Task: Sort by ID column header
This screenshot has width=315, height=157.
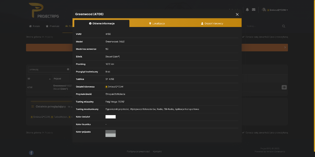Action: click(39, 79)
